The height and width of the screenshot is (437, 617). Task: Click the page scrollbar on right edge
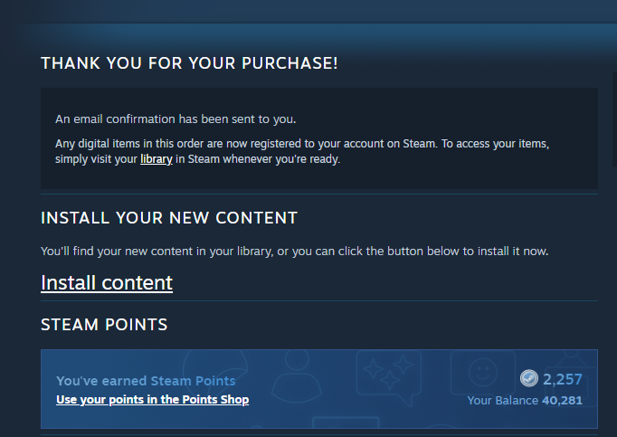click(614, 119)
